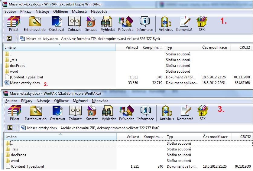Sort by Čas modifikace in Maser-ot+ízky window

216,47
